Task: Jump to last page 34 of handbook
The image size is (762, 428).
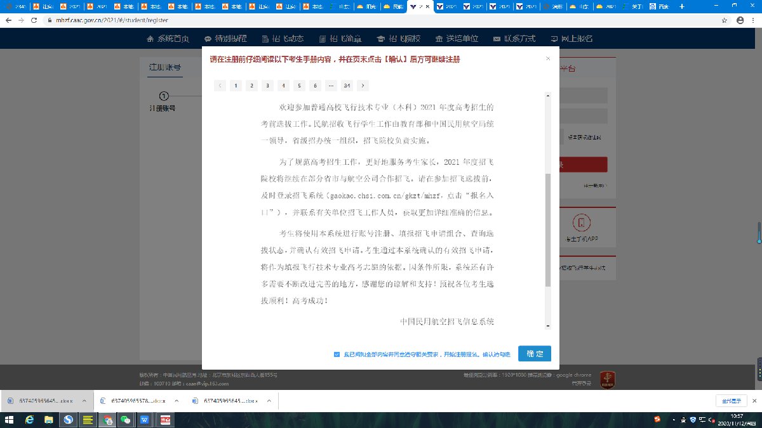Action: (347, 86)
